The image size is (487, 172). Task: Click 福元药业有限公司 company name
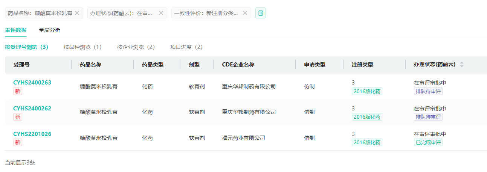point(243,138)
